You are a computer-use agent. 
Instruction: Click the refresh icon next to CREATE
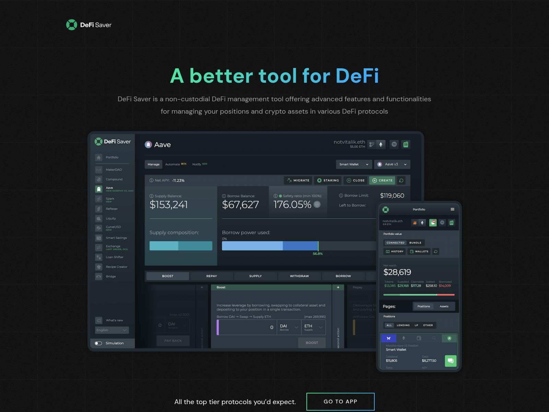coord(401,180)
